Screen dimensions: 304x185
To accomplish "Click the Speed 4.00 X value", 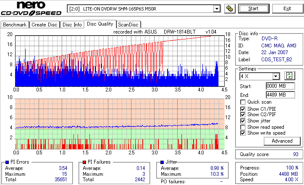I will coord(291,180).
